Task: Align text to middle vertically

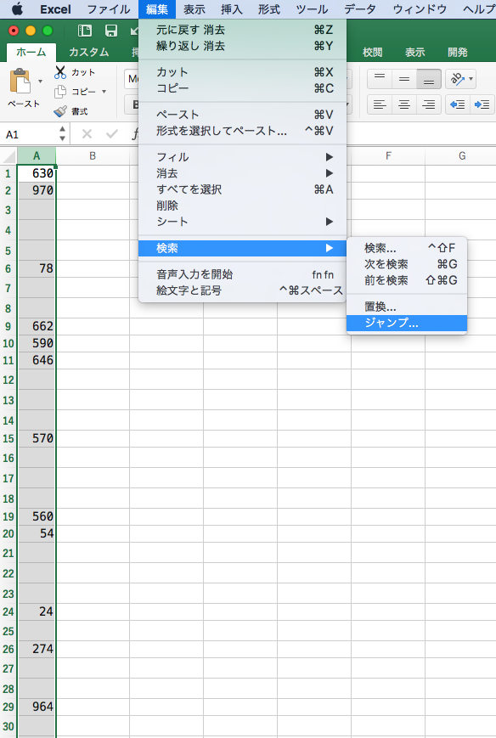Action: (x=404, y=79)
